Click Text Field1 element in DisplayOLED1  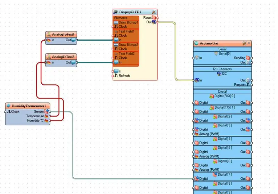[x=126, y=31]
